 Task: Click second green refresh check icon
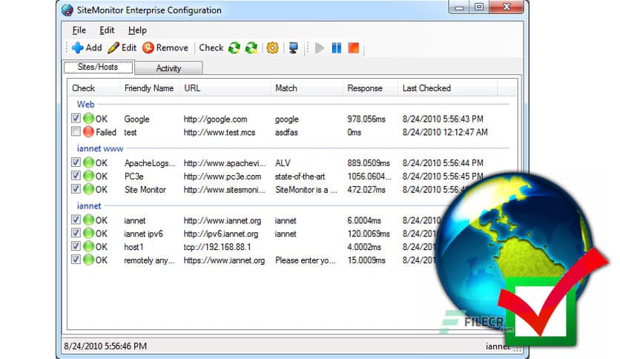coord(251,47)
